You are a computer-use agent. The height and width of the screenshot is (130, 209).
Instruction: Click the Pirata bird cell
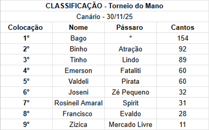[131, 81]
